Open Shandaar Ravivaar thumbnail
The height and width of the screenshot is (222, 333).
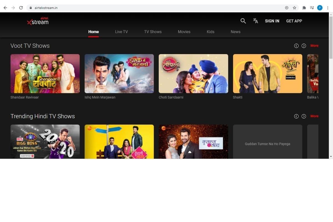pos(45,74)
